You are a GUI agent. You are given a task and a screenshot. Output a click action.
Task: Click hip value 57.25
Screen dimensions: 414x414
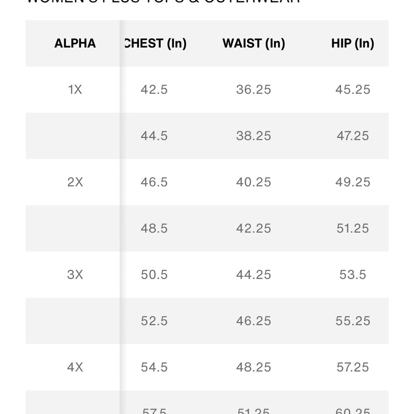click(353, 367)
